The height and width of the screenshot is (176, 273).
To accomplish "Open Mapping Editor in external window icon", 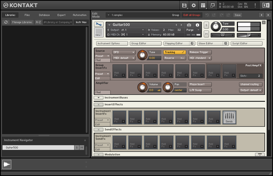I will [192, 43].
